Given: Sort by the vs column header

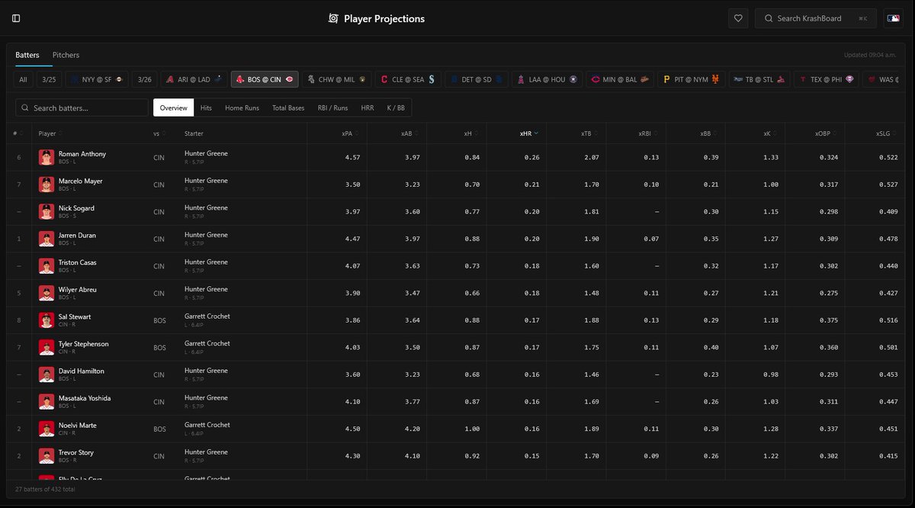Looking at the screenshot, I should point(159,133).
